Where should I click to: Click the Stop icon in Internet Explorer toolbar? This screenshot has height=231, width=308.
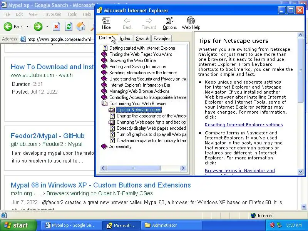tap(56, 27)
